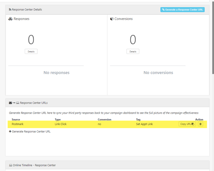
Task: Delete the Postmark URL with trash icon
Action: [200, 124]
